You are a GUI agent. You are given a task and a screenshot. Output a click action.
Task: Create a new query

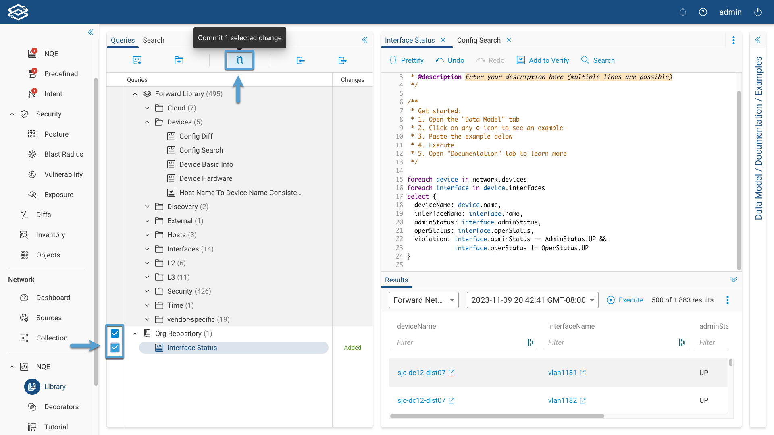(137, 60)
